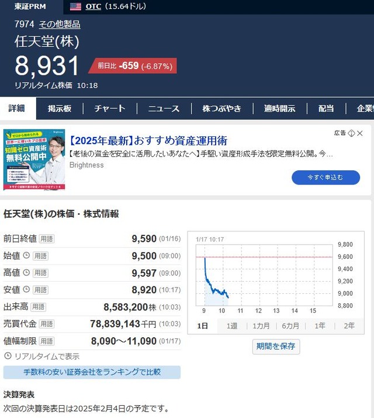This screenshot has height=418, width=374.
Task: Open the 株つぶやき tab
Action: pyautogui.click(x=221, y=108)
